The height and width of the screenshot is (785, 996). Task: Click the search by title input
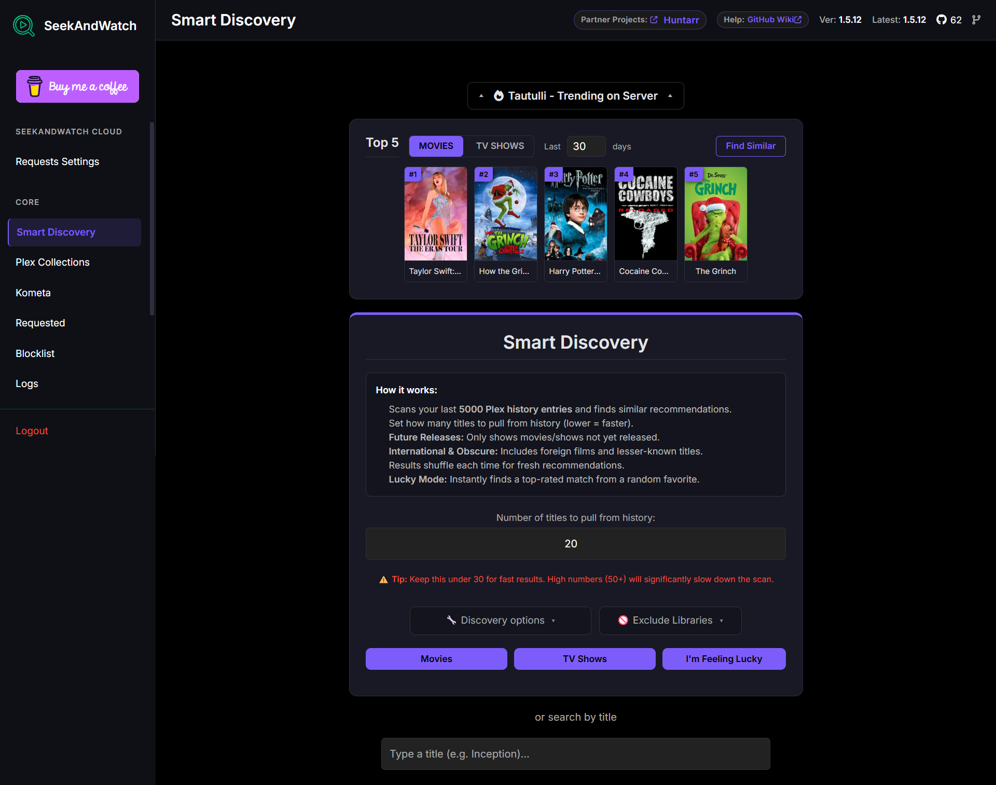tap(576, 754)
